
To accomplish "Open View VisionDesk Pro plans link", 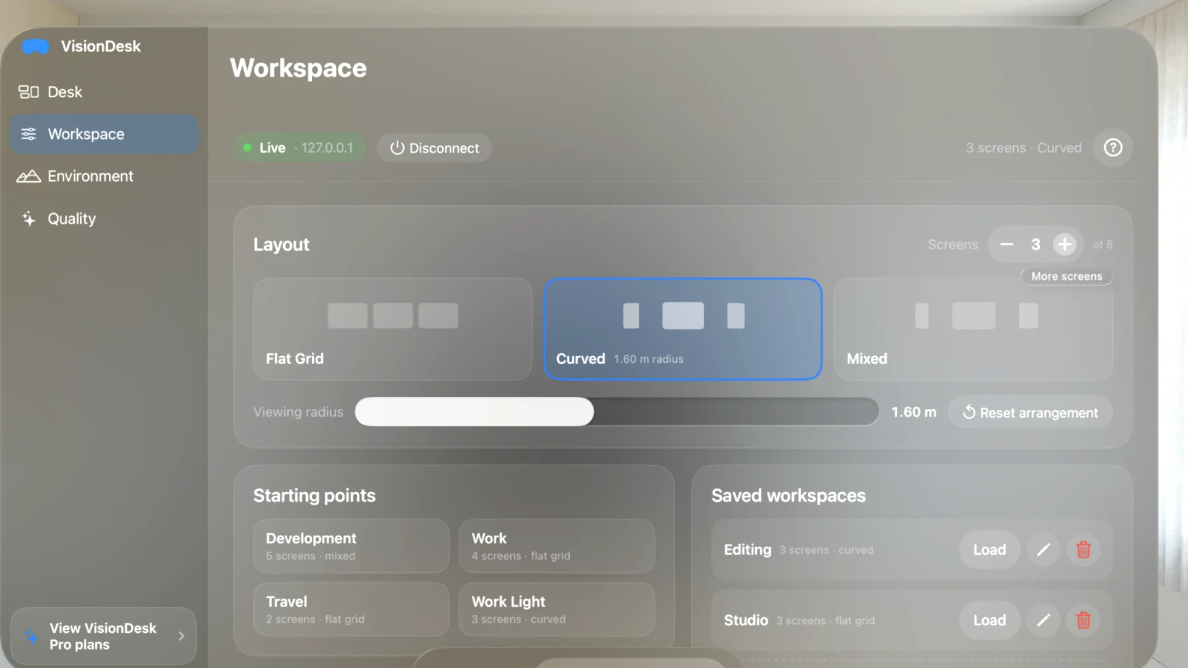I will click(x=104, y=636).
